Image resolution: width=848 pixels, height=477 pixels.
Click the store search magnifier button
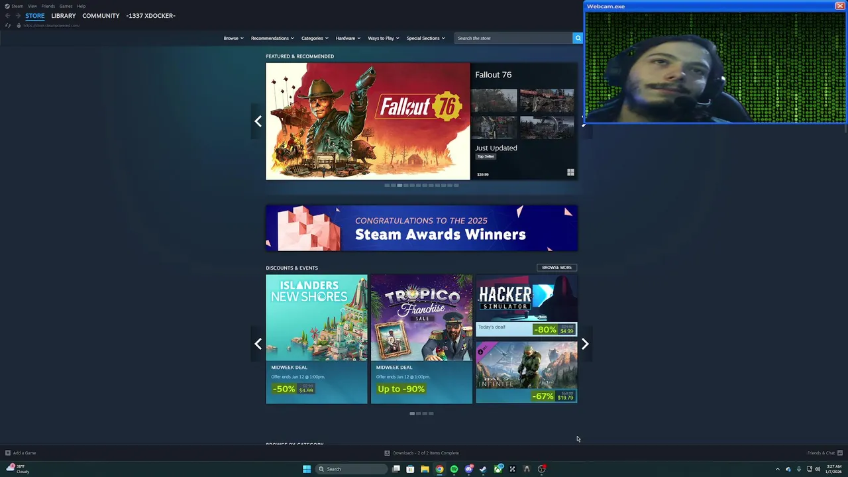(578, 38)
